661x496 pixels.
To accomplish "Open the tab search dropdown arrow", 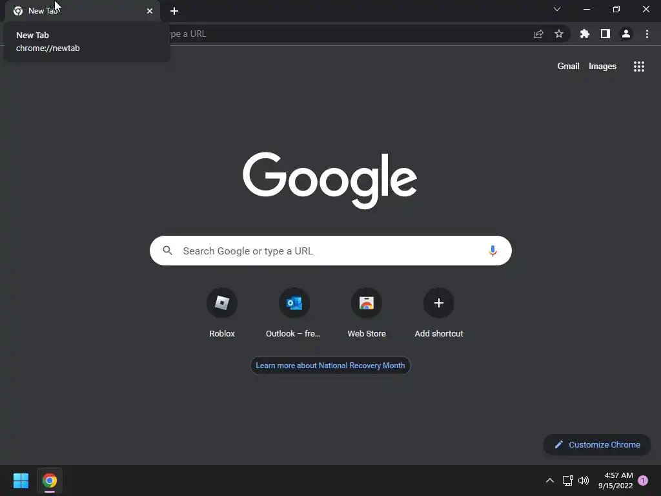I will (x=557, y=9).
